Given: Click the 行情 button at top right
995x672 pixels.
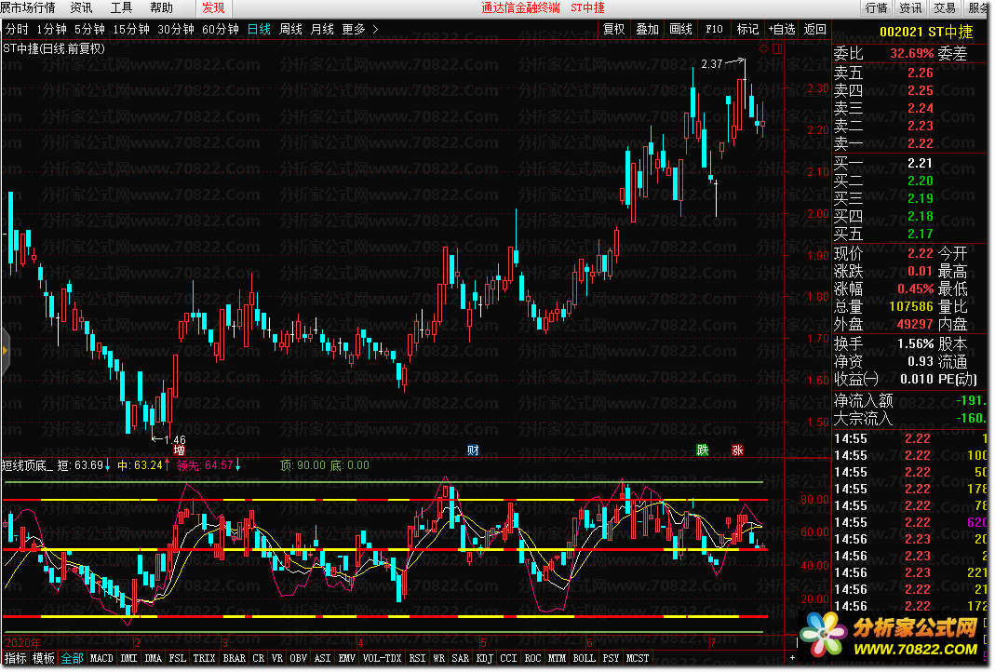Looking at the screenshot, I should coord(877,7).
